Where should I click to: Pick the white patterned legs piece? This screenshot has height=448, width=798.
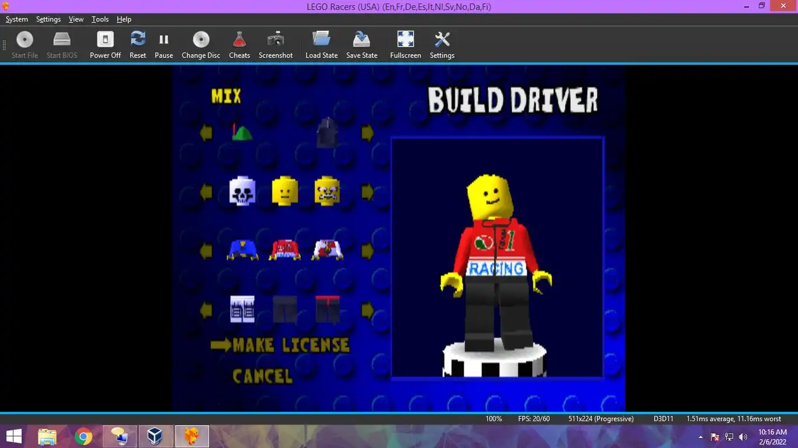(x=242, y=309)
